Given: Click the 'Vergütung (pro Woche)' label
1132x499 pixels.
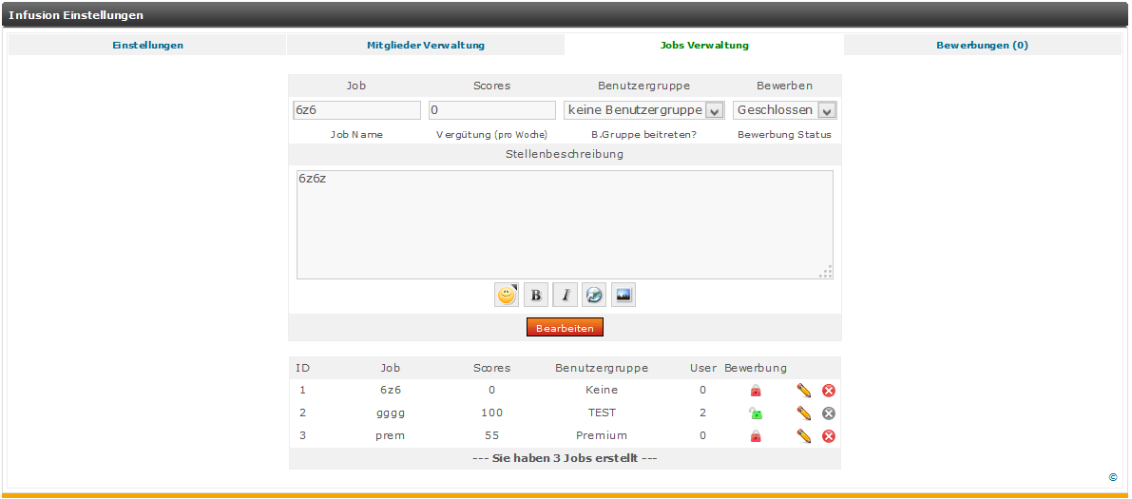Looking at the screenshot, I should pos(491,135).
